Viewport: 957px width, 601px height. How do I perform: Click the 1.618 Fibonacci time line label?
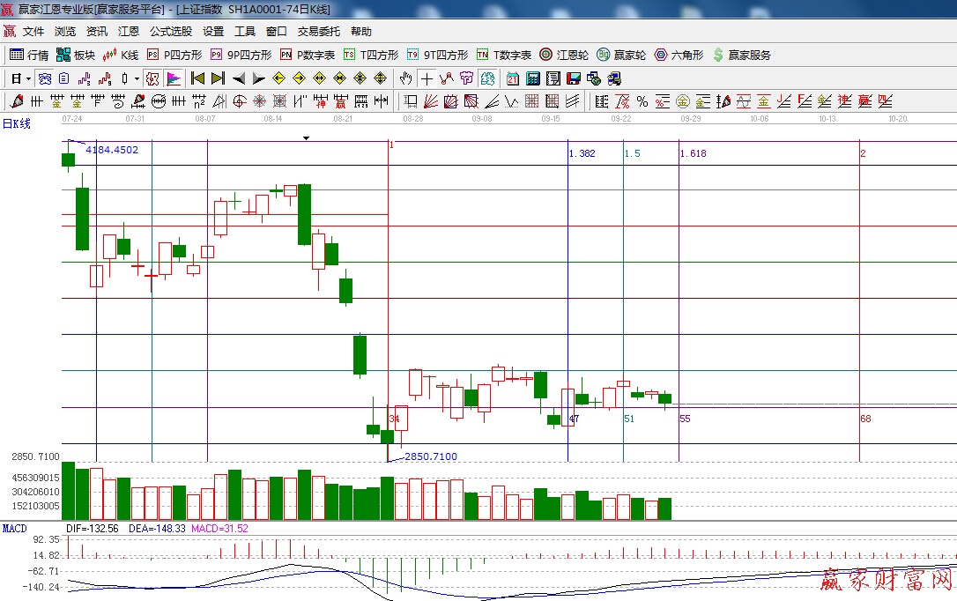coord(694,153)
